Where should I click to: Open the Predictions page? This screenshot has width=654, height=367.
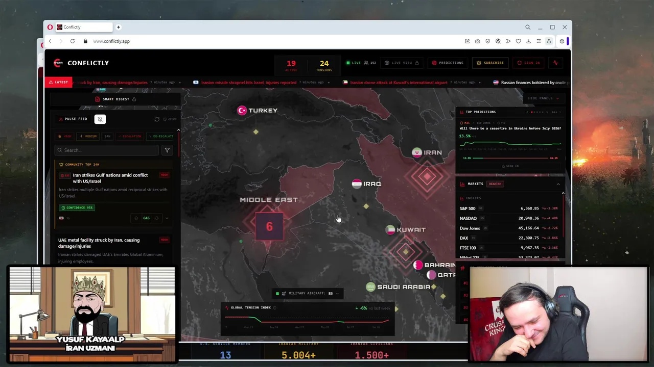pos(448,63)
